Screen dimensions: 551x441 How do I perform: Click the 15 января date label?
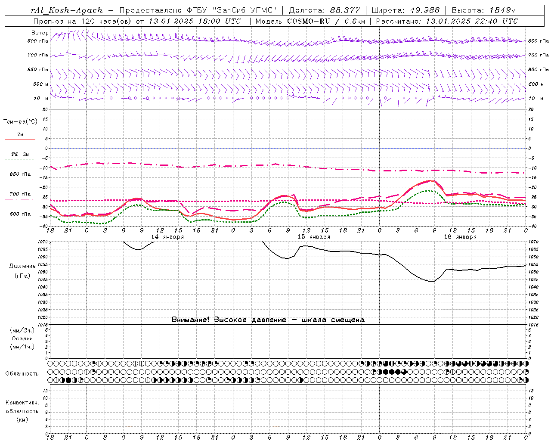tap(314, 237)
